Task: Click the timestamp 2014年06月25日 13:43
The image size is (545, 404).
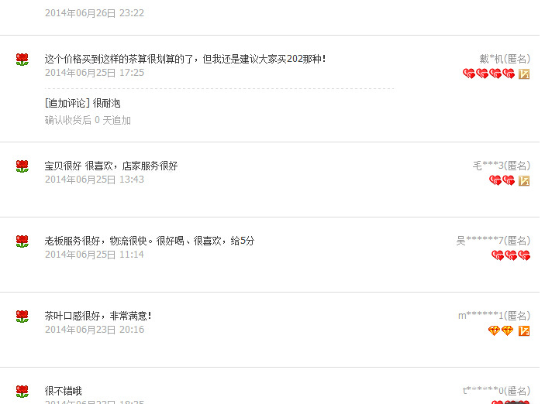Action: [95, 180]
